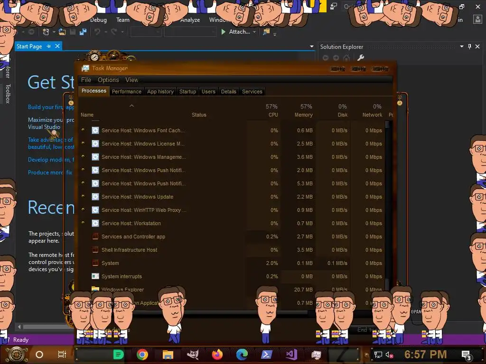Click the Cortana circle icon on taskbar
The image size is (486, 364).
pos(39,355)
